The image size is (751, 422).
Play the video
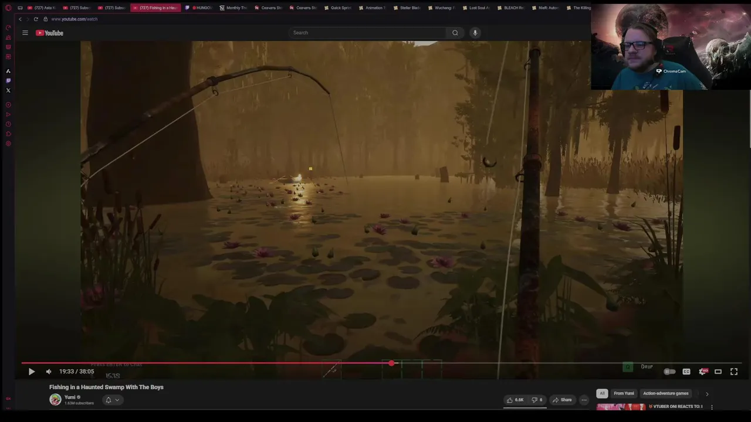pyautogui.click(x=32, y=372)
